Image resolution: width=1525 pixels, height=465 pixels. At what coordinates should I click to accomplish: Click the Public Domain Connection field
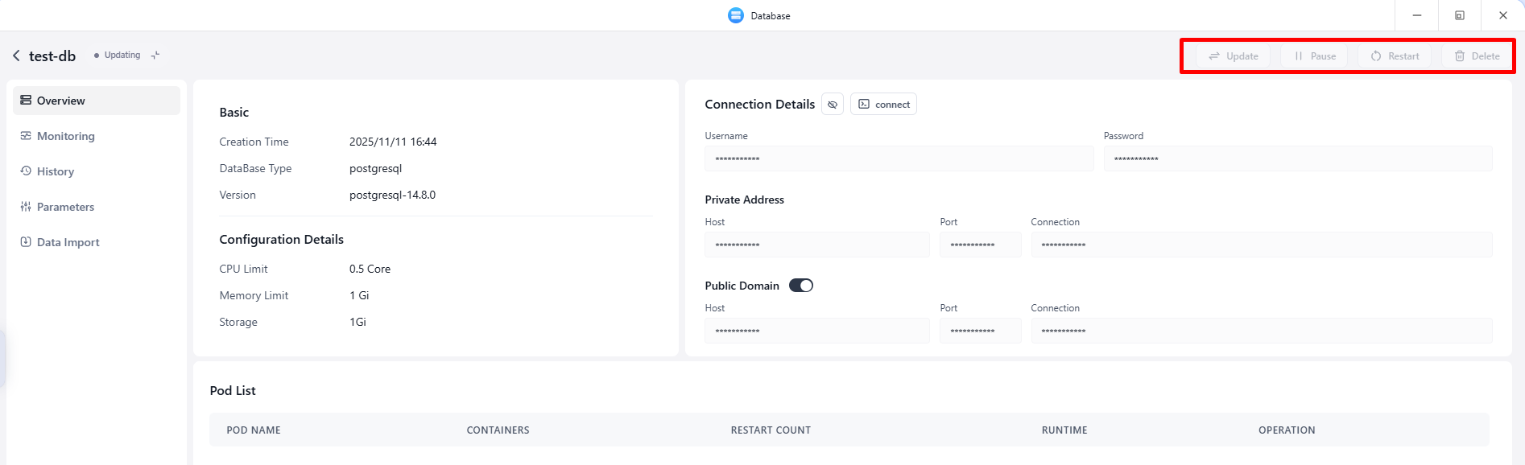pyautogui.click(x=1261, y=331)
